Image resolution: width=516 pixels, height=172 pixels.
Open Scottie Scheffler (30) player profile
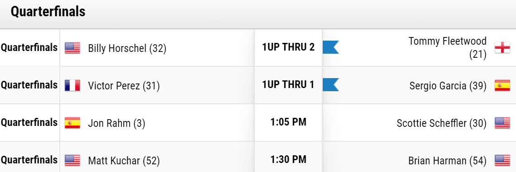(442, 123)
